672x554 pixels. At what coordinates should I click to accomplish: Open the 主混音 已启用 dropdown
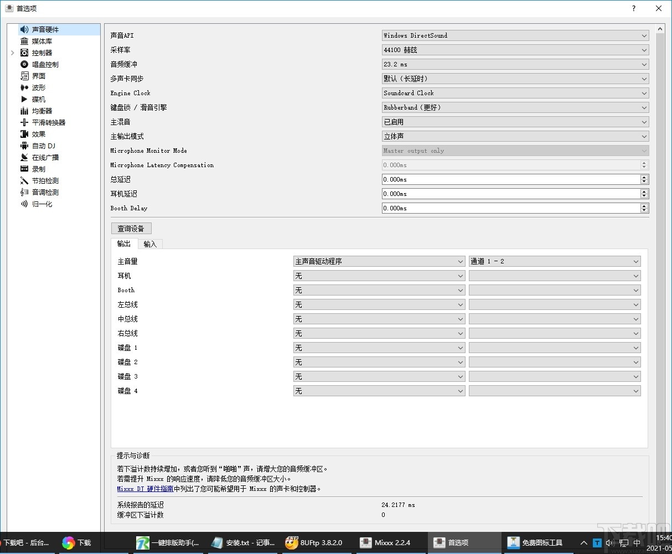click(515, 122)
